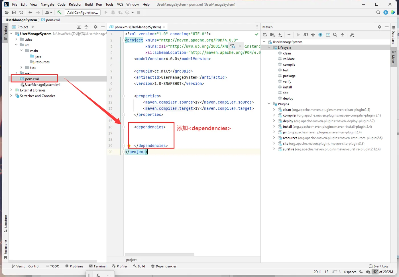Viewport: 399px width, 277px height.
Task: Navigate back with left arrow icon
Action: (x=30, y=13)
